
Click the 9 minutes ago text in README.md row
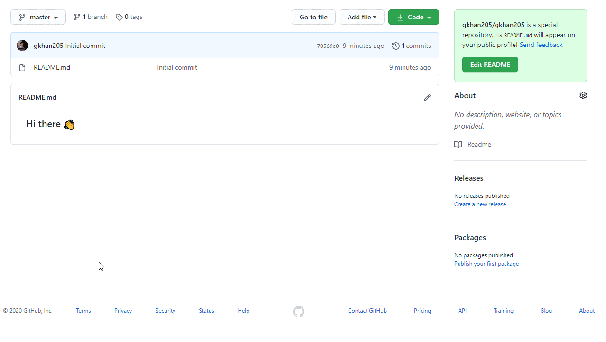pos(410,67)
